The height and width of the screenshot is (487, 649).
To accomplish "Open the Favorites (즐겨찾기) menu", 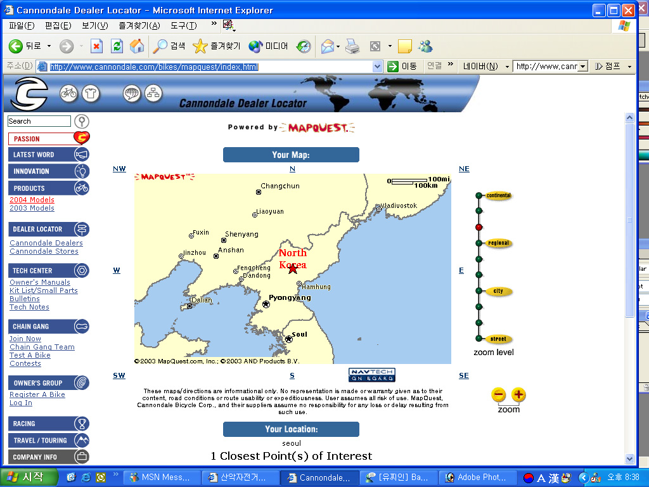I will click(139, 25).
